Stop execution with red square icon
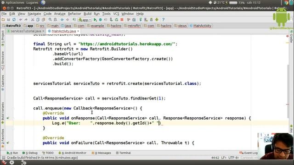The height and width of the screenshot is (165, 294). click(x=122, y=20)
